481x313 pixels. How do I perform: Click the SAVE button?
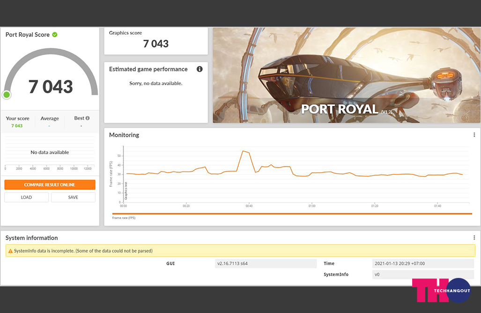pyautogui.click(x=73, y=197)
